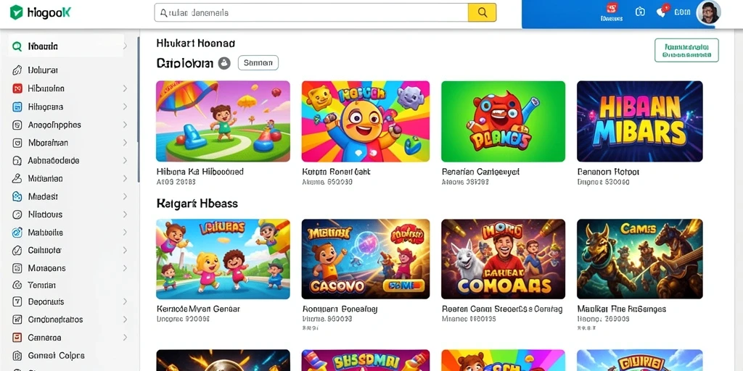Click the Ganaroa sidebar icon
The width and height of the screenshot is (743, 371).
(17, 338)
